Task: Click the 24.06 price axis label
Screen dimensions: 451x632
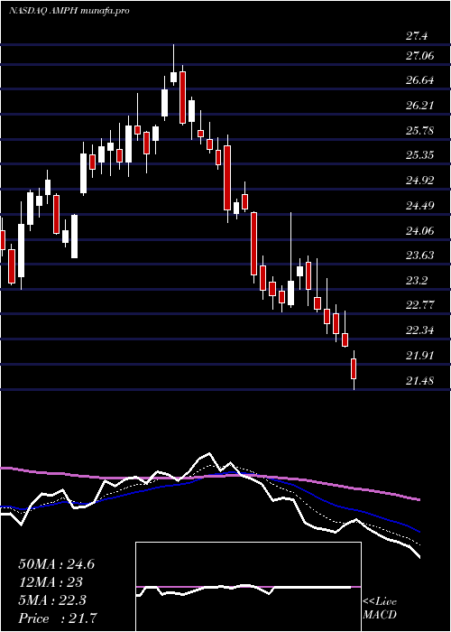Action: point(419,231)
